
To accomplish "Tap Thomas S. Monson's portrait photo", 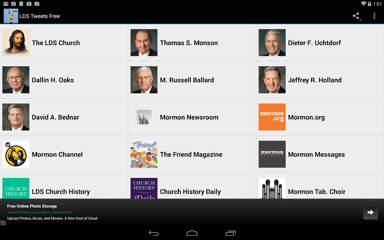I will tap(144, 43).
